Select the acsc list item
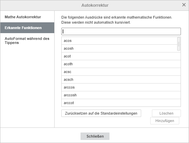The width and height of the screenshot is (189, 143). [x=121, y=72]
